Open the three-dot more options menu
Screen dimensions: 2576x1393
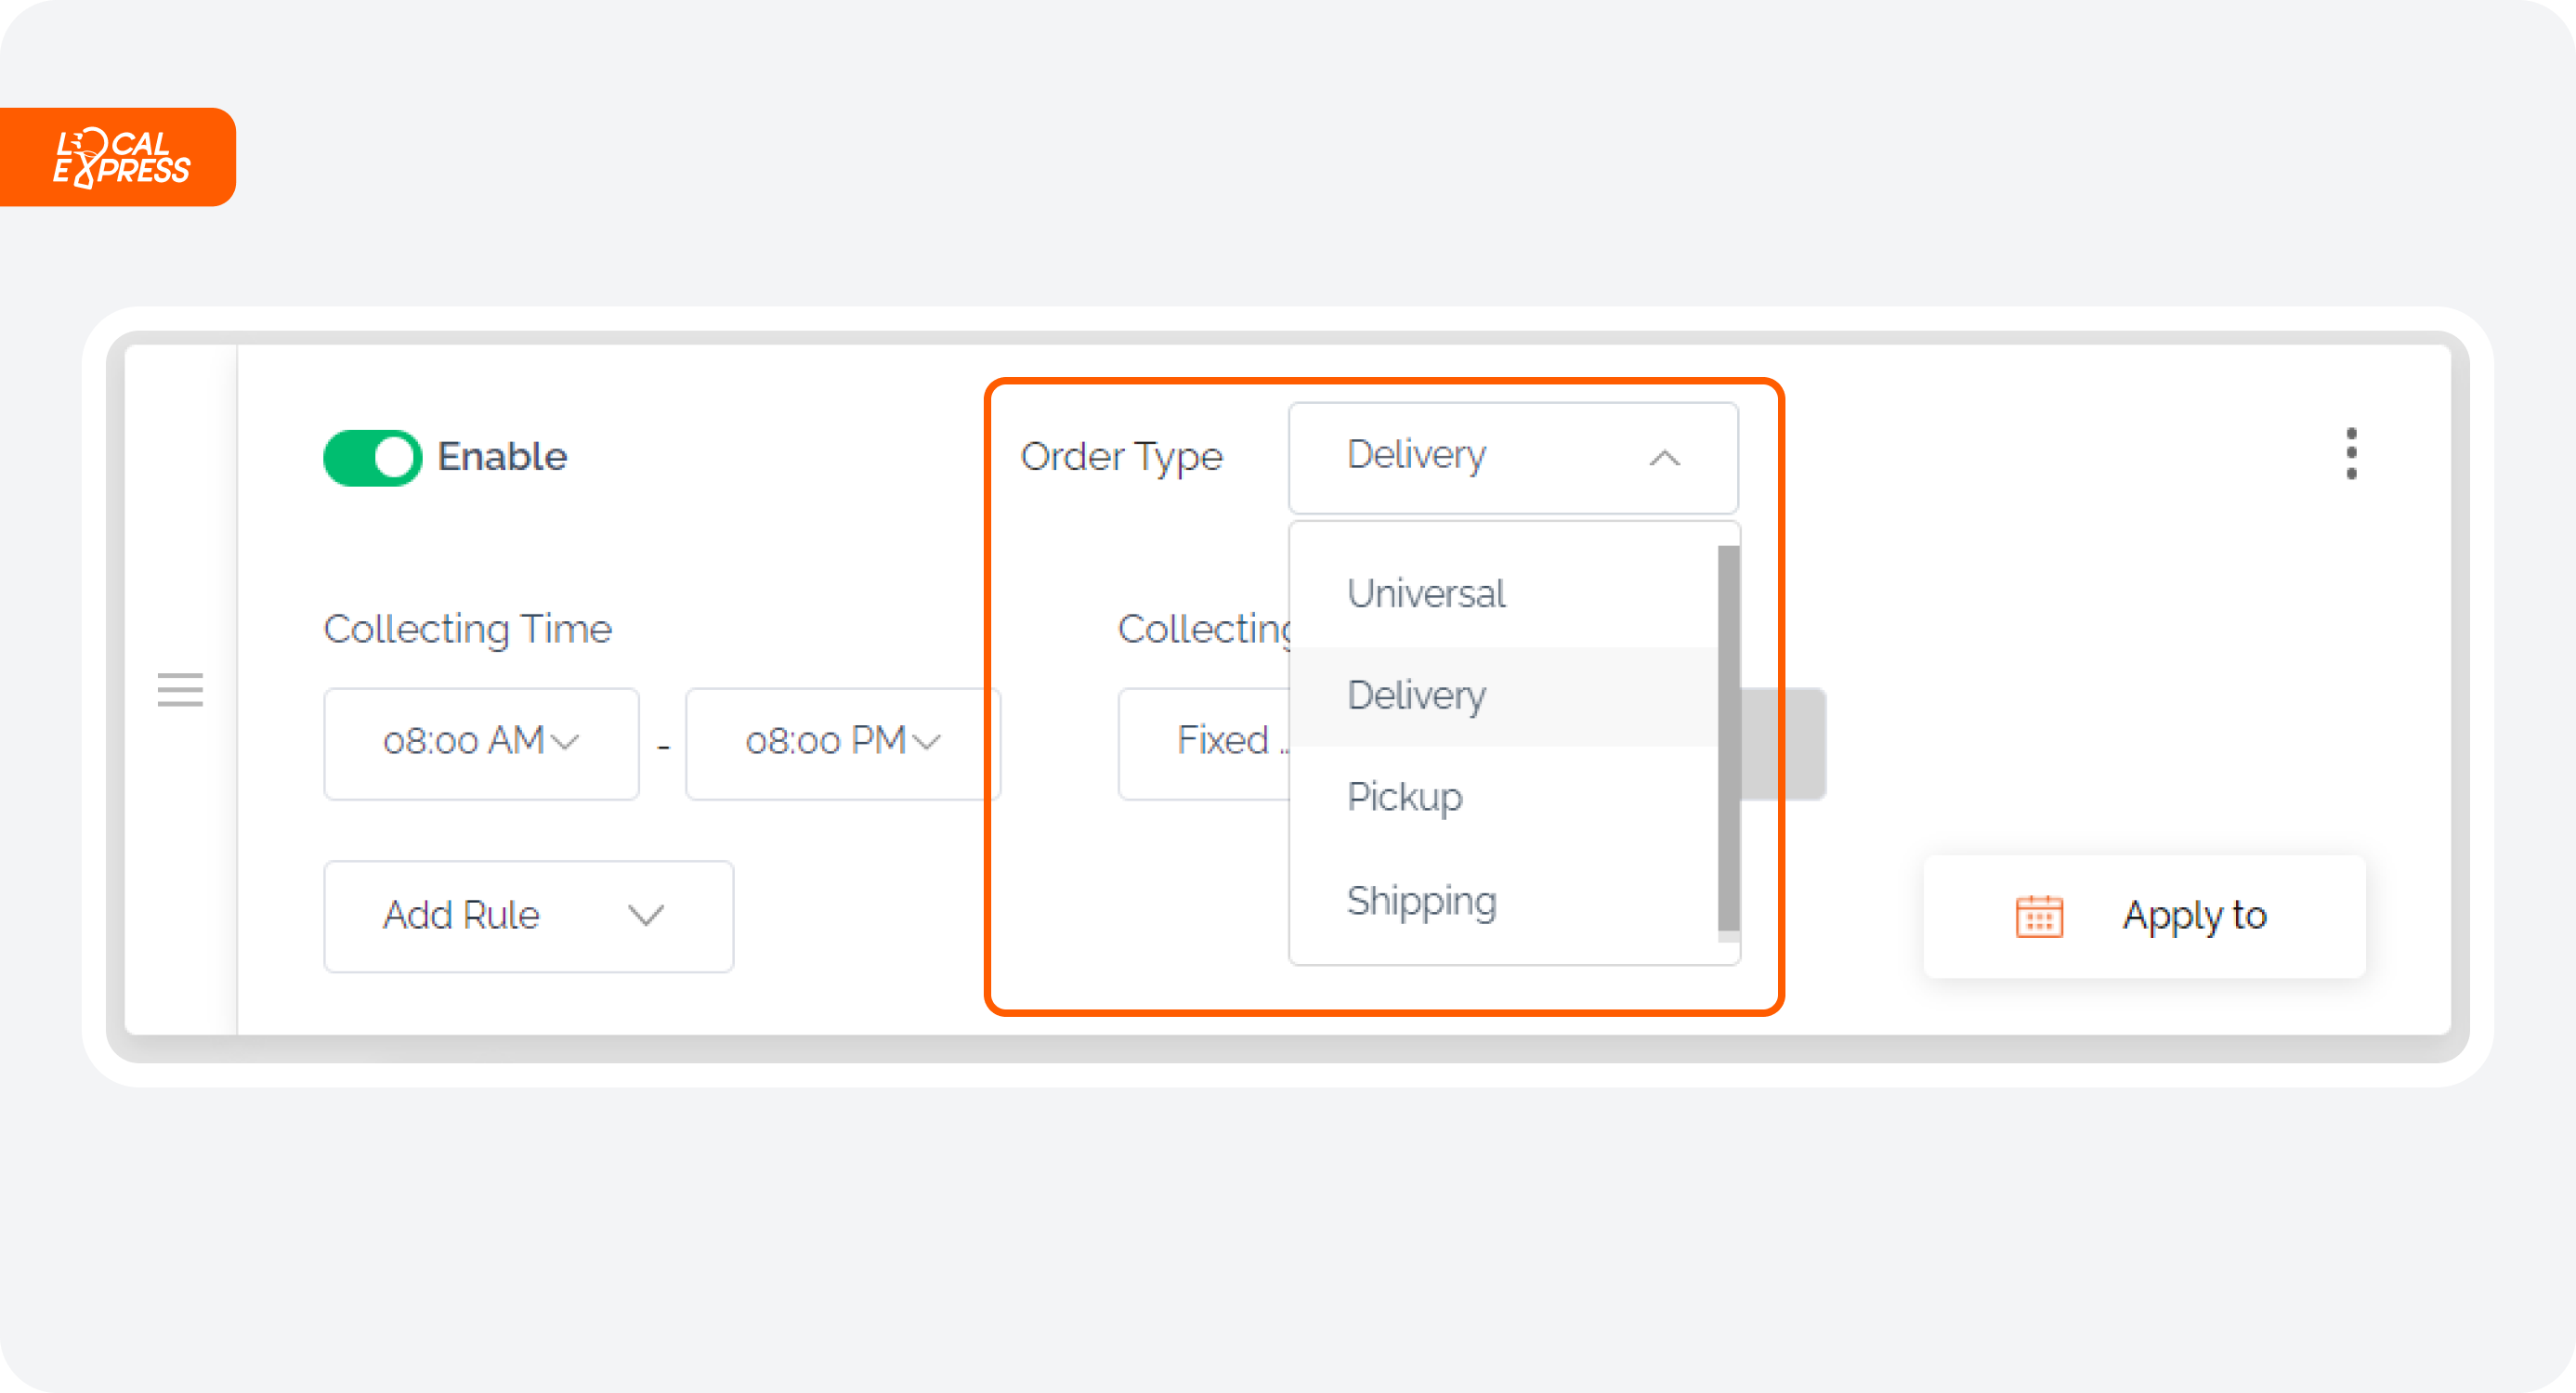[x=2351, y=454]
